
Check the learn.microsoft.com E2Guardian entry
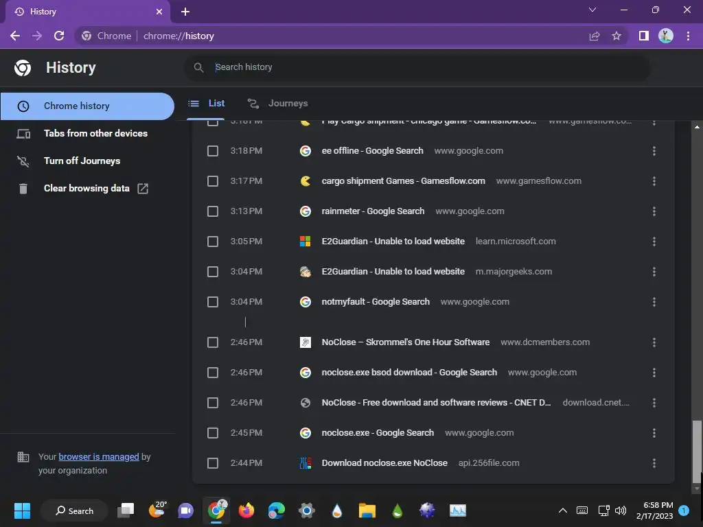[213, 242]
